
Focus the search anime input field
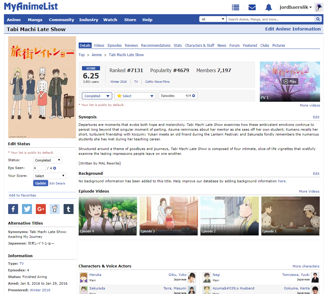[x=270, y=19]
